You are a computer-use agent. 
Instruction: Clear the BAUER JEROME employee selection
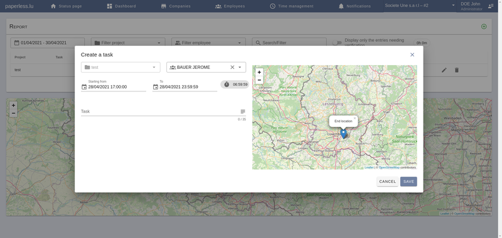tap(232, 67)
